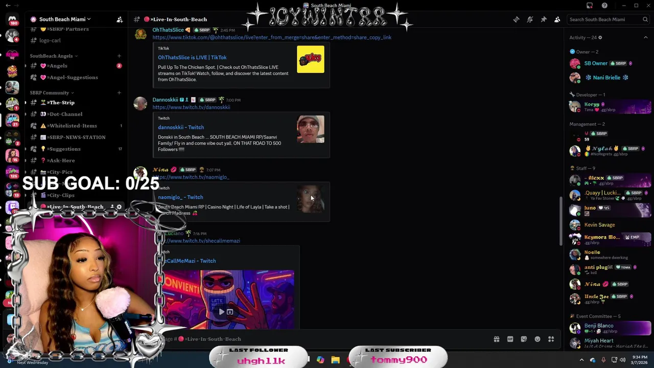Screen dimensions: 654x368
Task: Open server icon with 21 badge
Action: [12, 121]
